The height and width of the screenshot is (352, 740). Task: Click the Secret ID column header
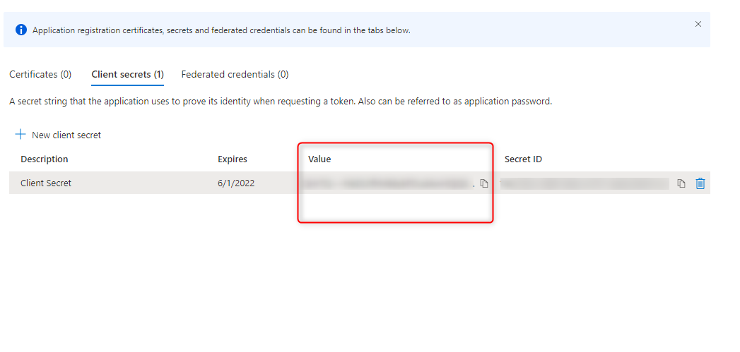pos(523,159)
